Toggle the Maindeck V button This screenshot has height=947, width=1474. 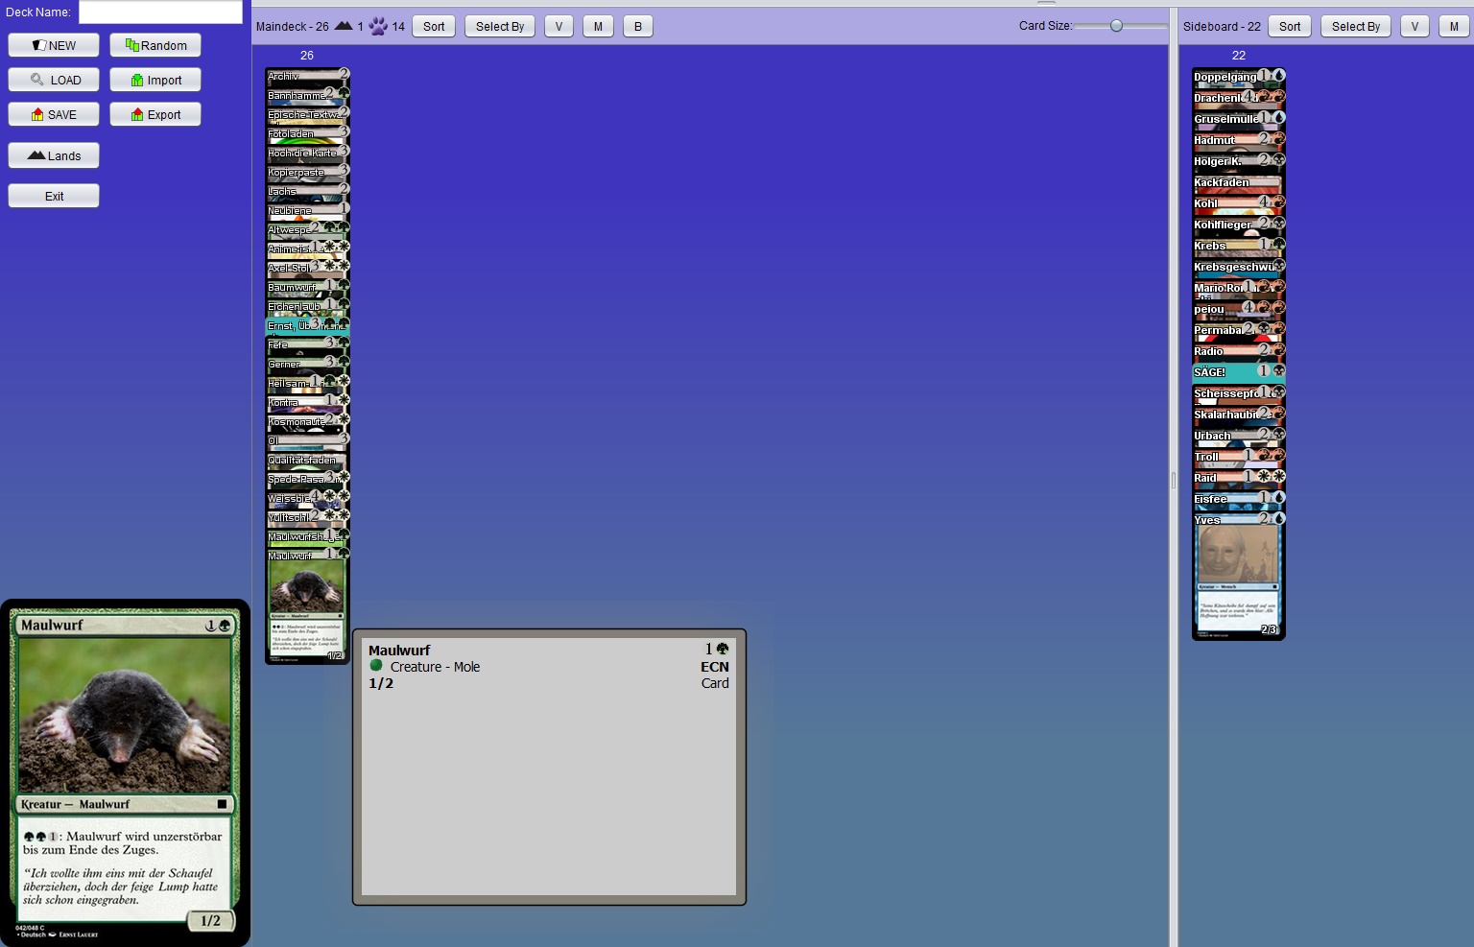(559, 26)
